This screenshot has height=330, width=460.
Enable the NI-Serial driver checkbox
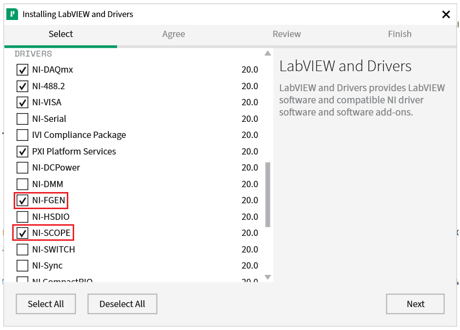pyautogui.click(x=22, y=119)
